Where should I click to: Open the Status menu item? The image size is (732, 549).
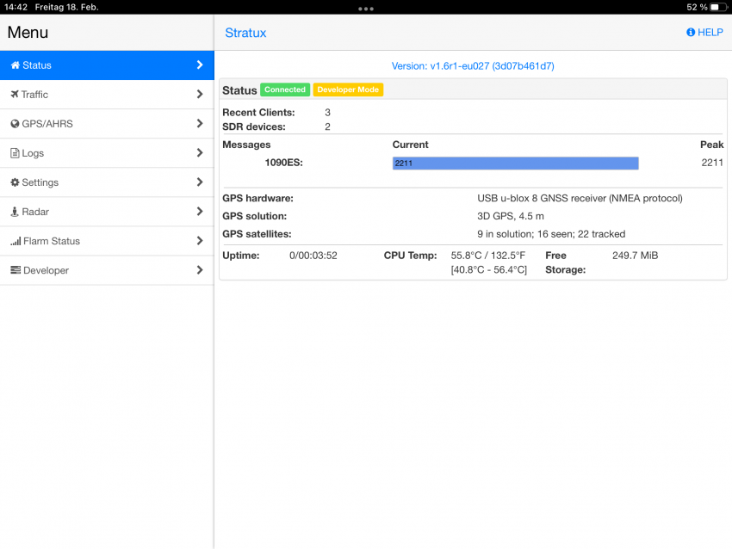107,65
